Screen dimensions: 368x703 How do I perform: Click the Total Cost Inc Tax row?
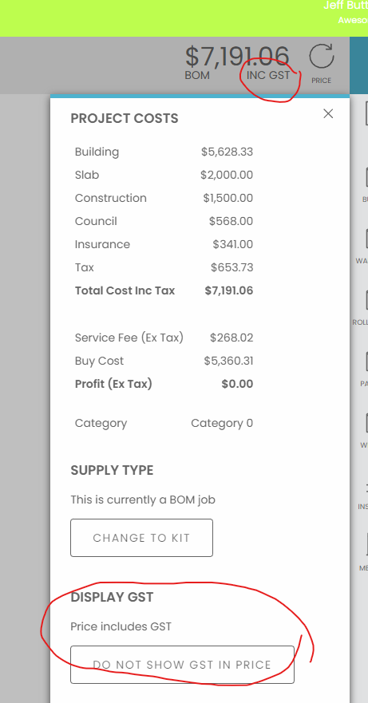point(164,290)
